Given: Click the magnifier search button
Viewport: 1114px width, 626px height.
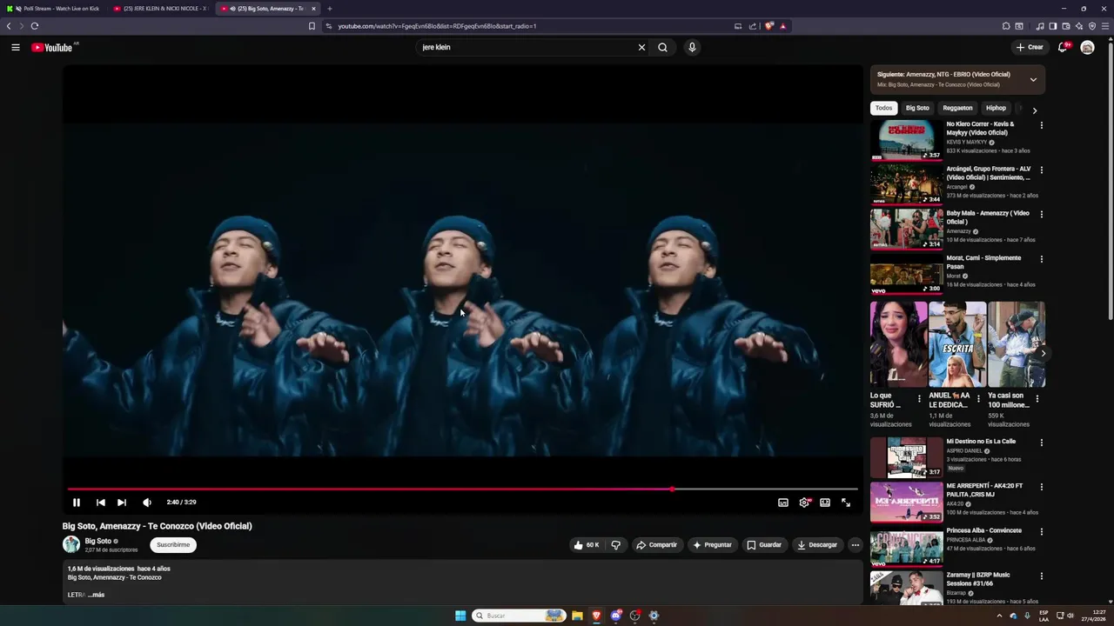Looking at the screenshot, I should 662,47.
